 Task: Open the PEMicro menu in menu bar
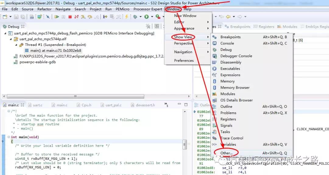pos(122,9)
